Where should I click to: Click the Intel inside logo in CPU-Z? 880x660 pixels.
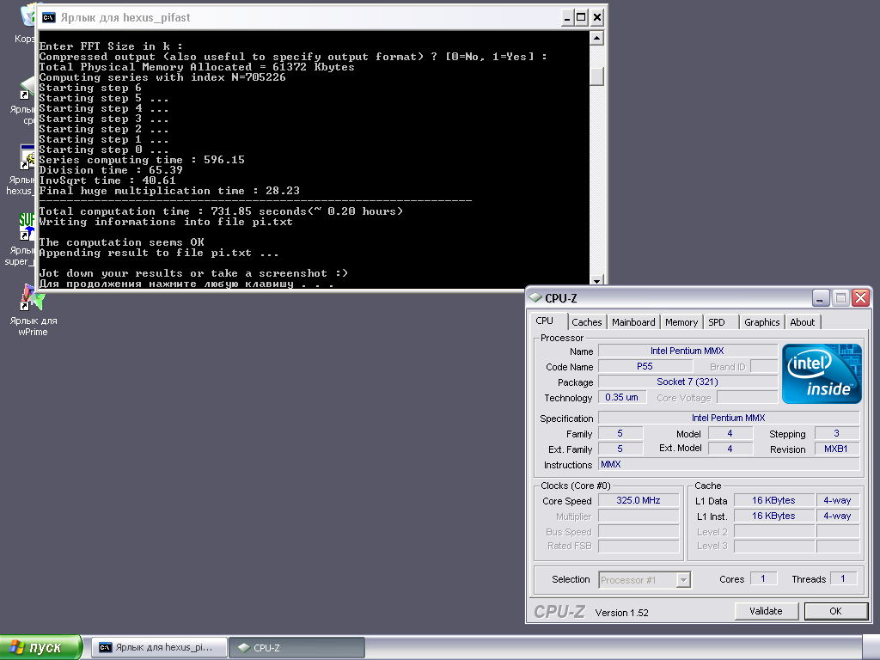pyautogui.click(x=822, y=374)
